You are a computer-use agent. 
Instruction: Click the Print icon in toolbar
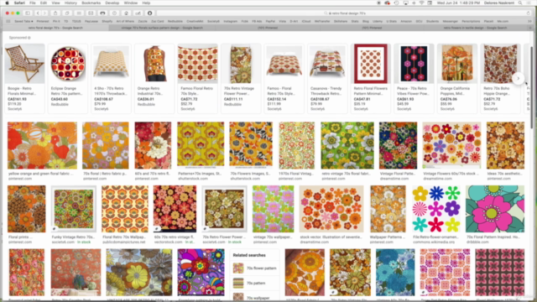[102, 13]
